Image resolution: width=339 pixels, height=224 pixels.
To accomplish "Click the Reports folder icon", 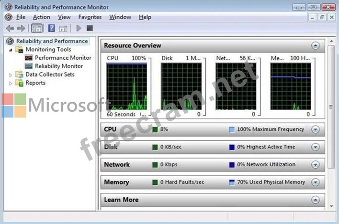I will pyautogui.click(x=19, y=83).
